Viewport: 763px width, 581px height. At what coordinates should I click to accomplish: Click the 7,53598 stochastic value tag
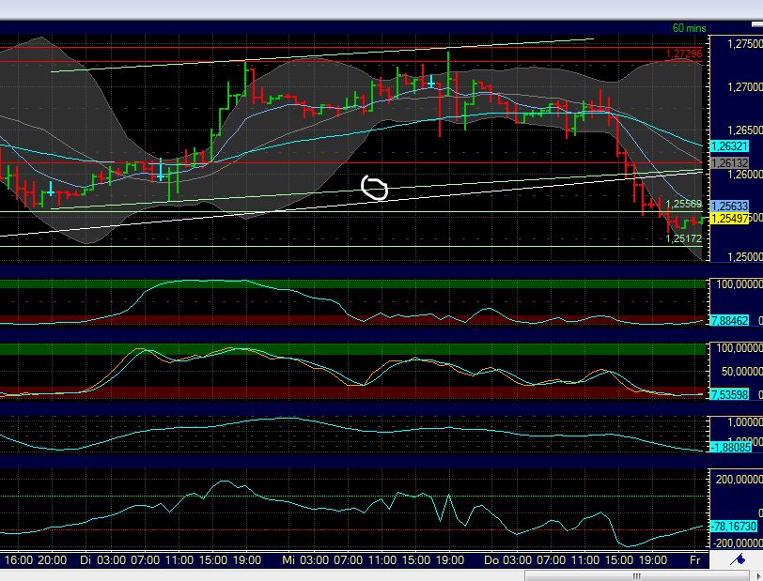[729, 394]
